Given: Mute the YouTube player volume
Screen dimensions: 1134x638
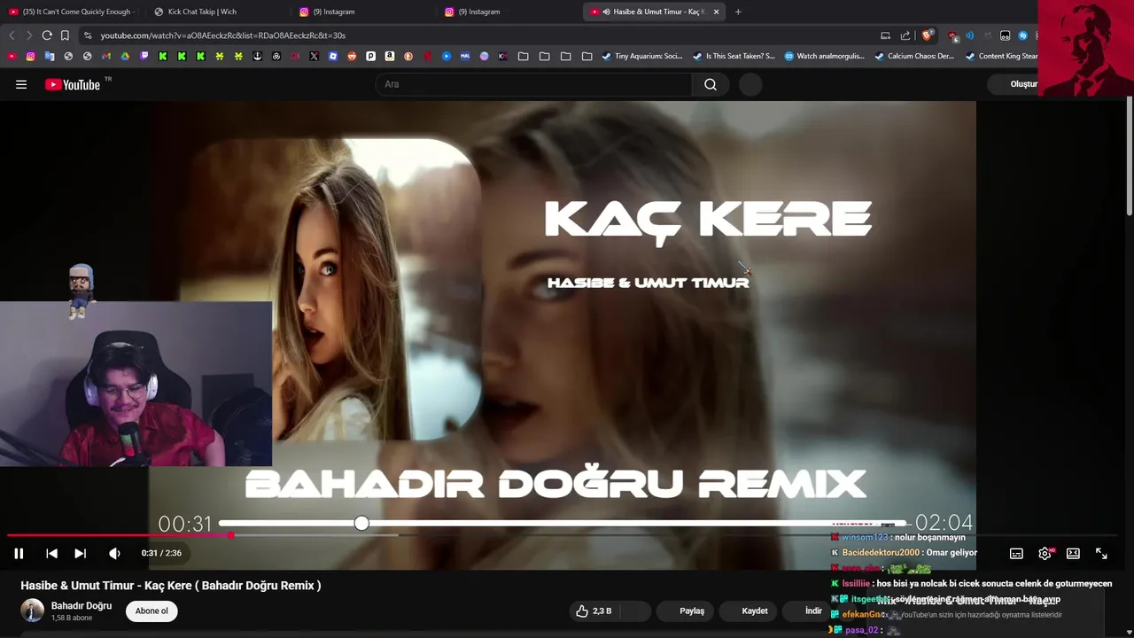Looking at the screenshot, I should click(x=114, y=553).
